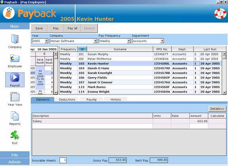Open the Reports documents icon
228x166 pixels.
(15, 116)
